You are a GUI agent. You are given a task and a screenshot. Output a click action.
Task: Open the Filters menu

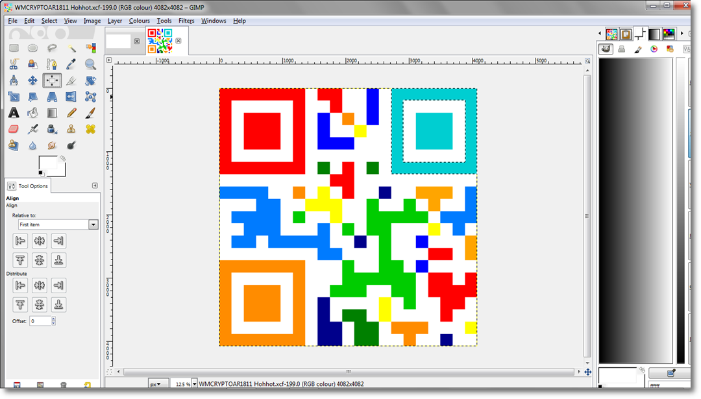coord(186,21)
